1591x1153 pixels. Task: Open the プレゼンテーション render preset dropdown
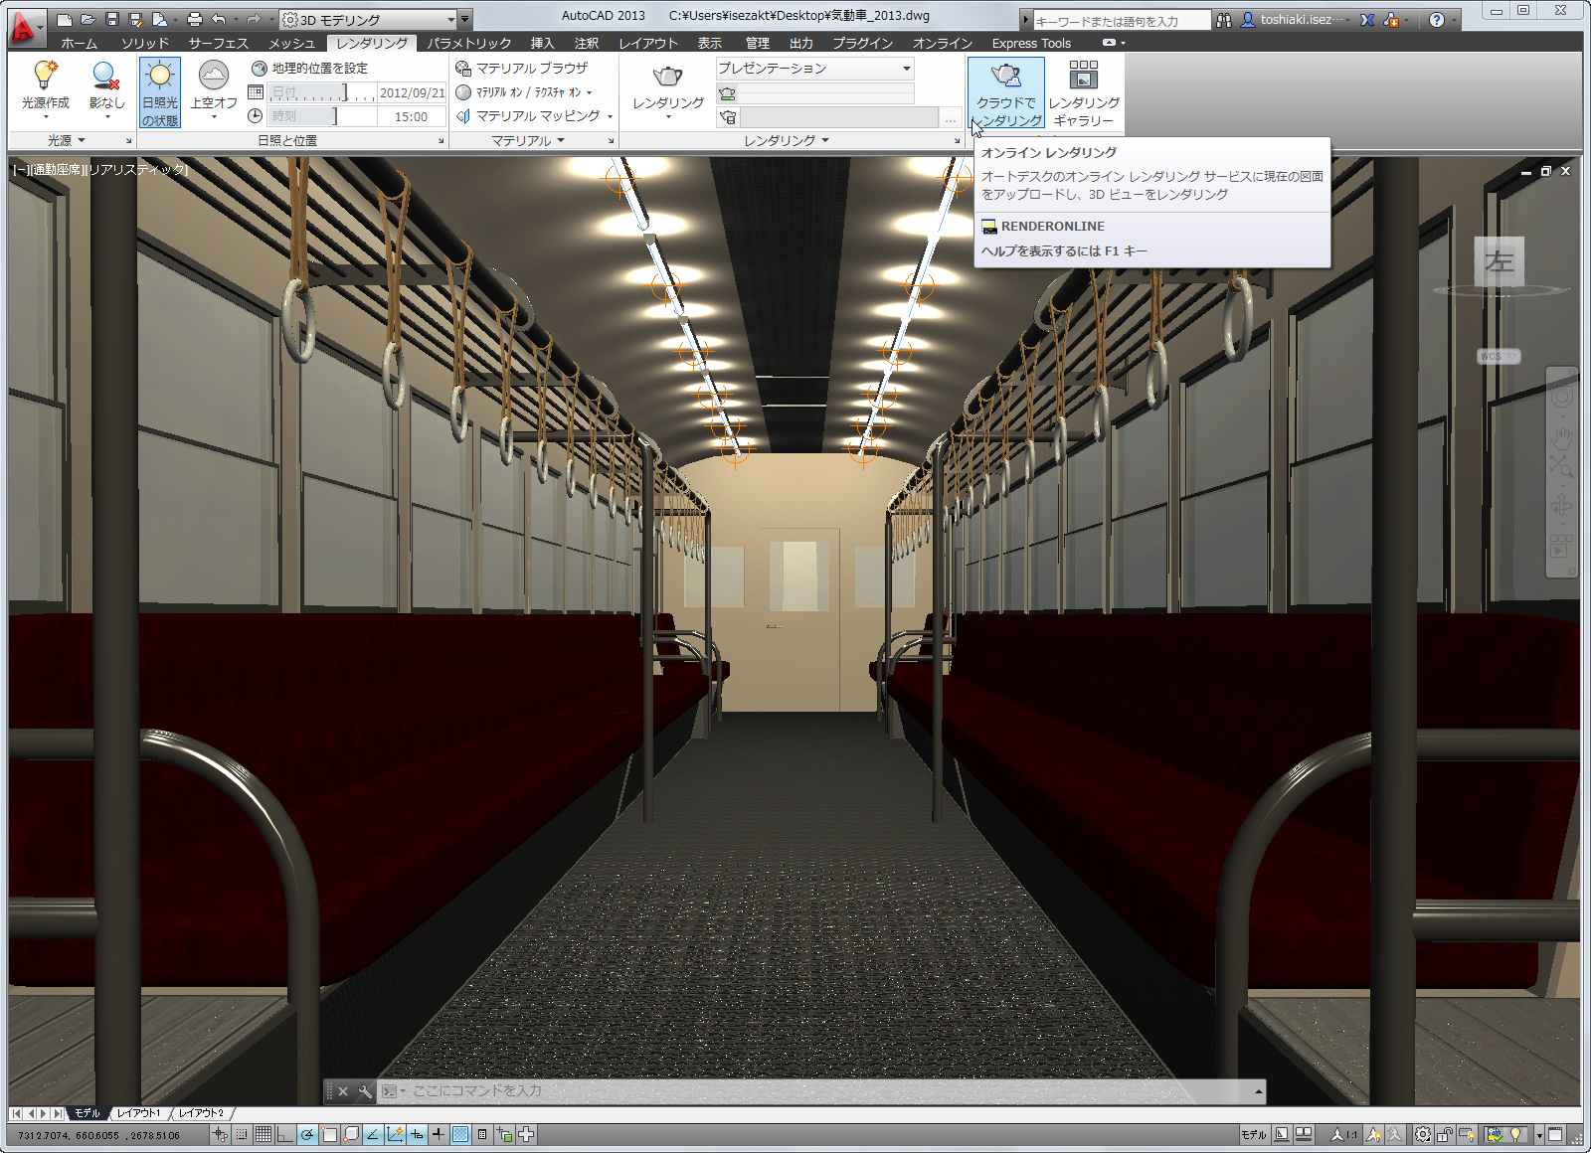(x=814, y=68)
